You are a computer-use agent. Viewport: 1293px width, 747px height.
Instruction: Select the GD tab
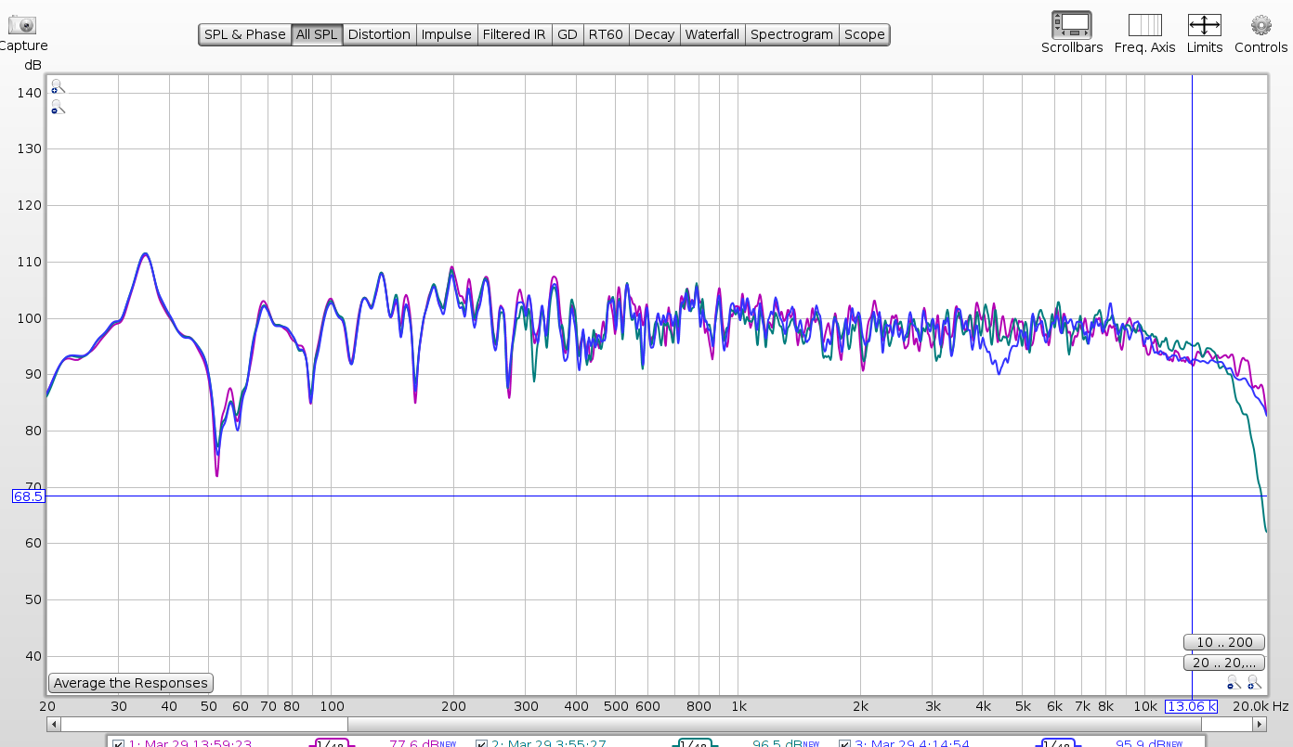click(567, 34)
